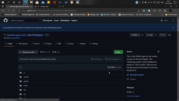This screenshot has width=179, height=101.
Task: View the 14 tags link beside branches
Action: tap(56, 52)
